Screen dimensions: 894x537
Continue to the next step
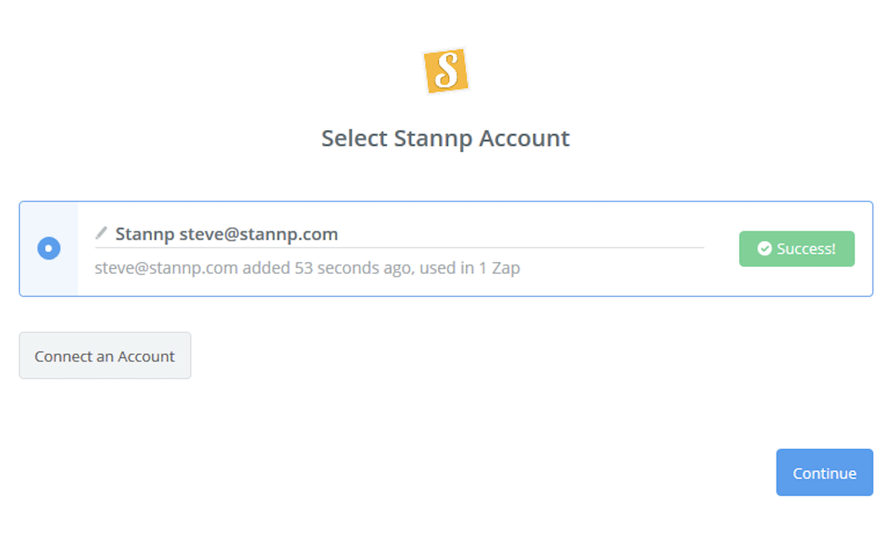pos(824,473)
